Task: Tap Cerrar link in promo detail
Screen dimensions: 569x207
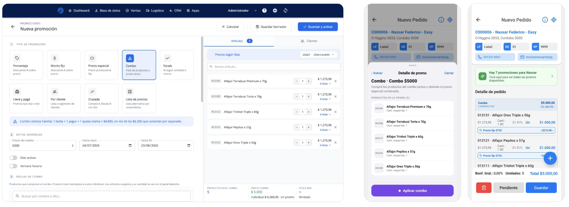Action: click(449, 73)
